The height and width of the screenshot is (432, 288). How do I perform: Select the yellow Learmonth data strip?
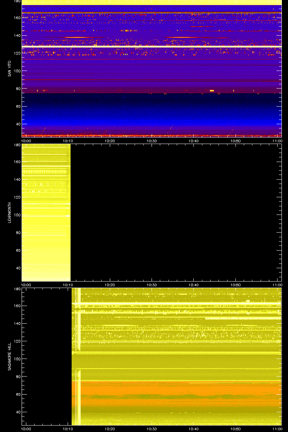coord(46,212)
